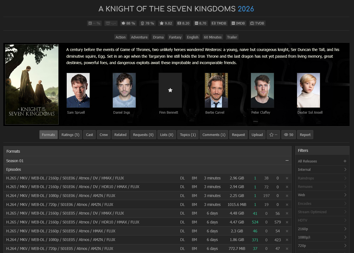Switch to the Crew tab
Screen dimensions: 354x253
coord(104,135)
